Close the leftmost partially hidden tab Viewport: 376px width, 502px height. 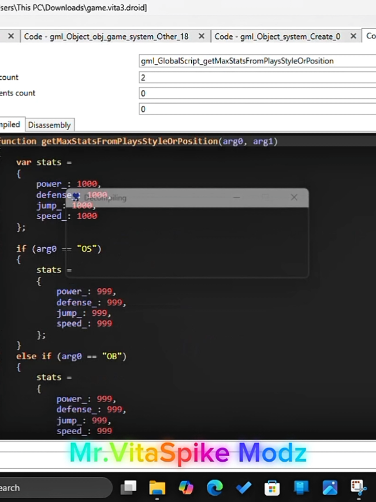click(12, 36)
